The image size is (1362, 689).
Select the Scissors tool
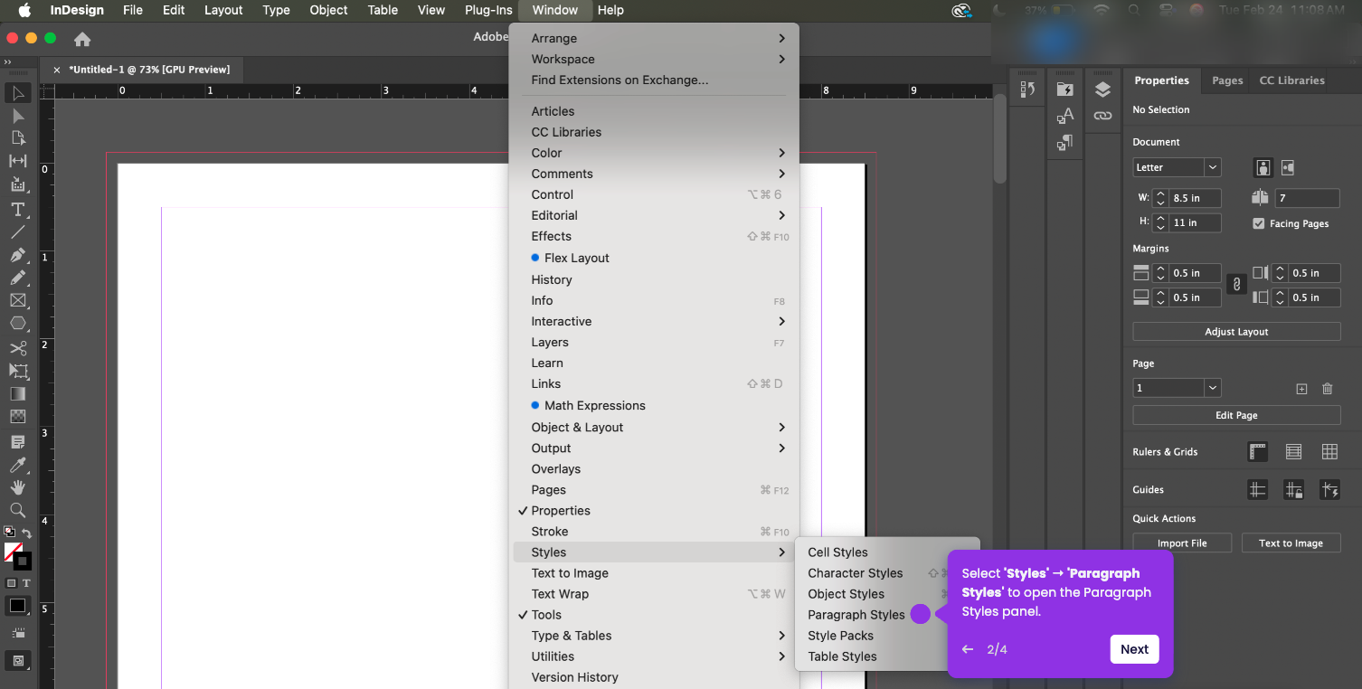click(x=18, y=348)
